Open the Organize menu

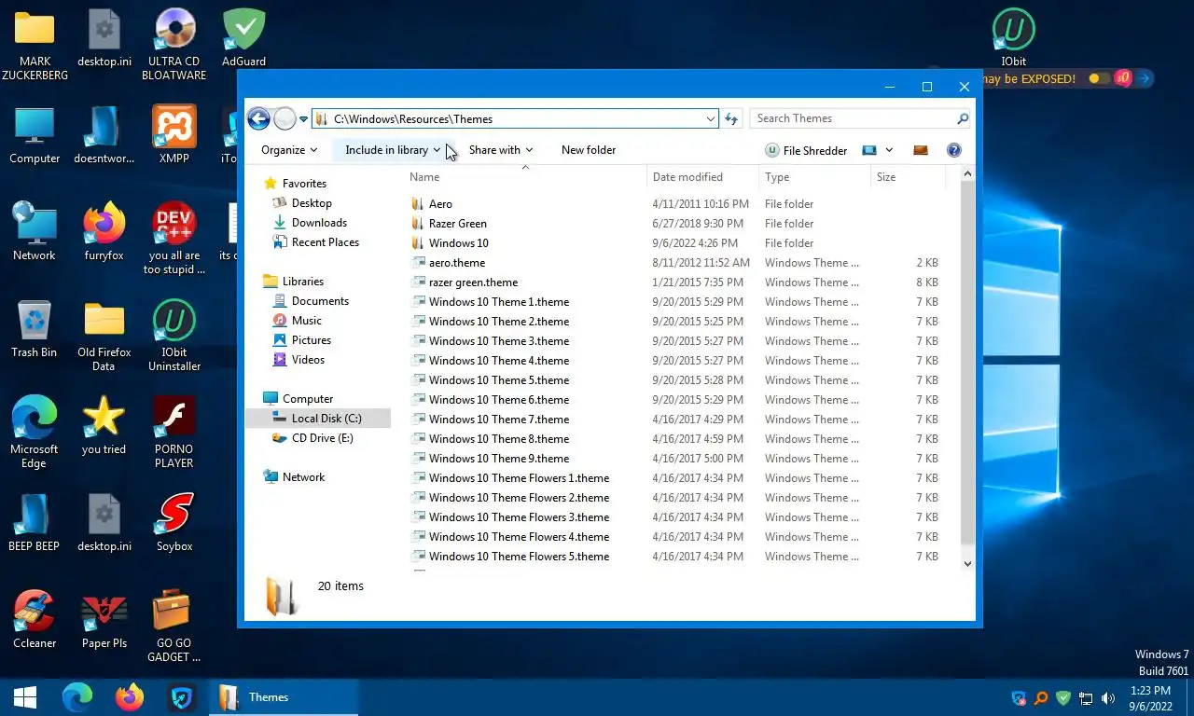coord(289,150)
